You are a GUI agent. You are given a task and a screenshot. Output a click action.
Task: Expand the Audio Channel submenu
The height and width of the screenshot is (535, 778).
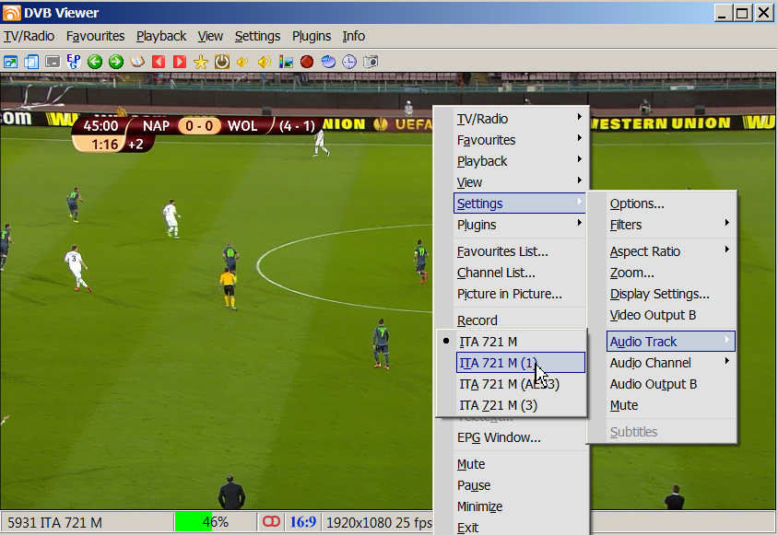671,363
